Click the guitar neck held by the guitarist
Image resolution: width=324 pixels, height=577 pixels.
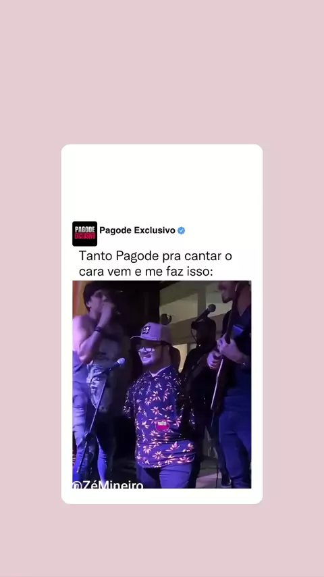pos(223,368)
